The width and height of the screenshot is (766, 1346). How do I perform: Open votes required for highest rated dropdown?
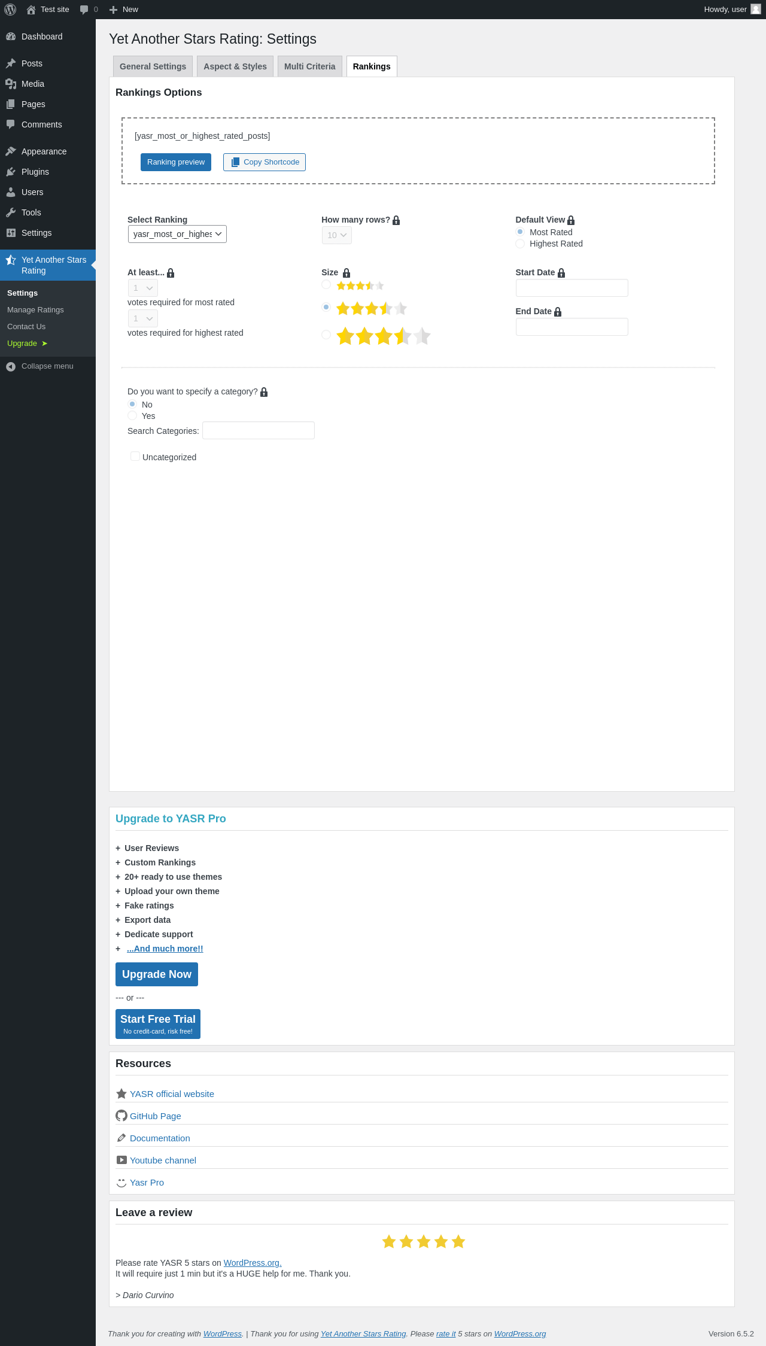pyautogui.click(x=143, y=318)
